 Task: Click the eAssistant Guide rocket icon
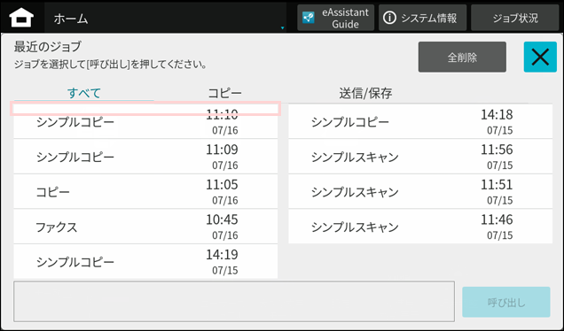click(309, 18)
